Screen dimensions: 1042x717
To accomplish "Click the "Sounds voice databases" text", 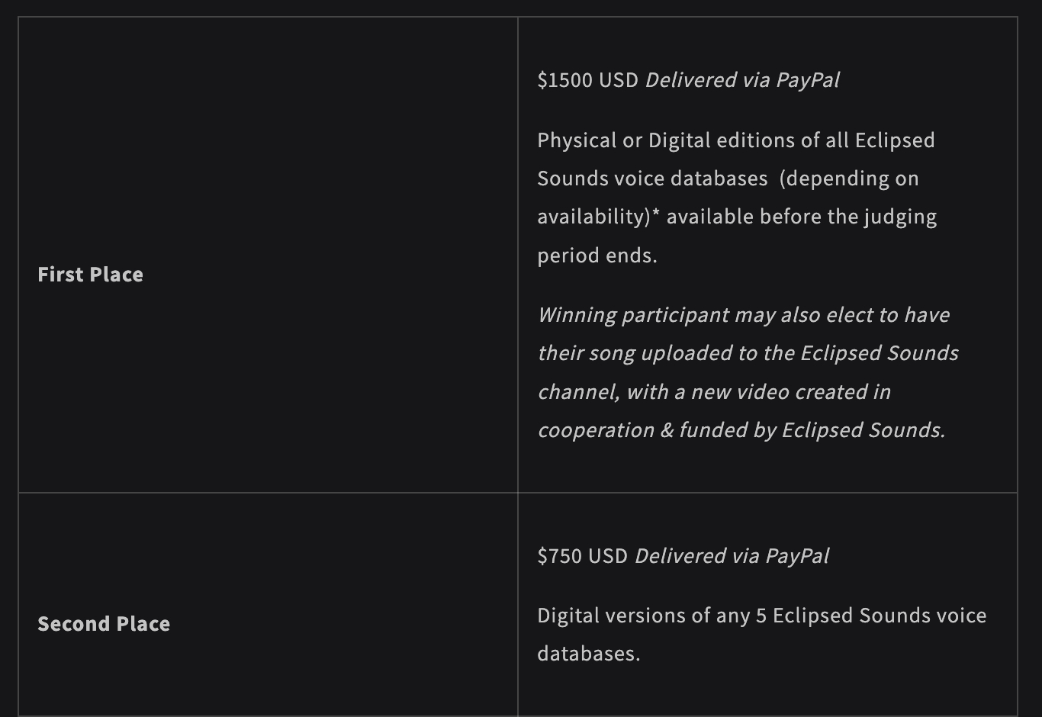I will (652, 178).
